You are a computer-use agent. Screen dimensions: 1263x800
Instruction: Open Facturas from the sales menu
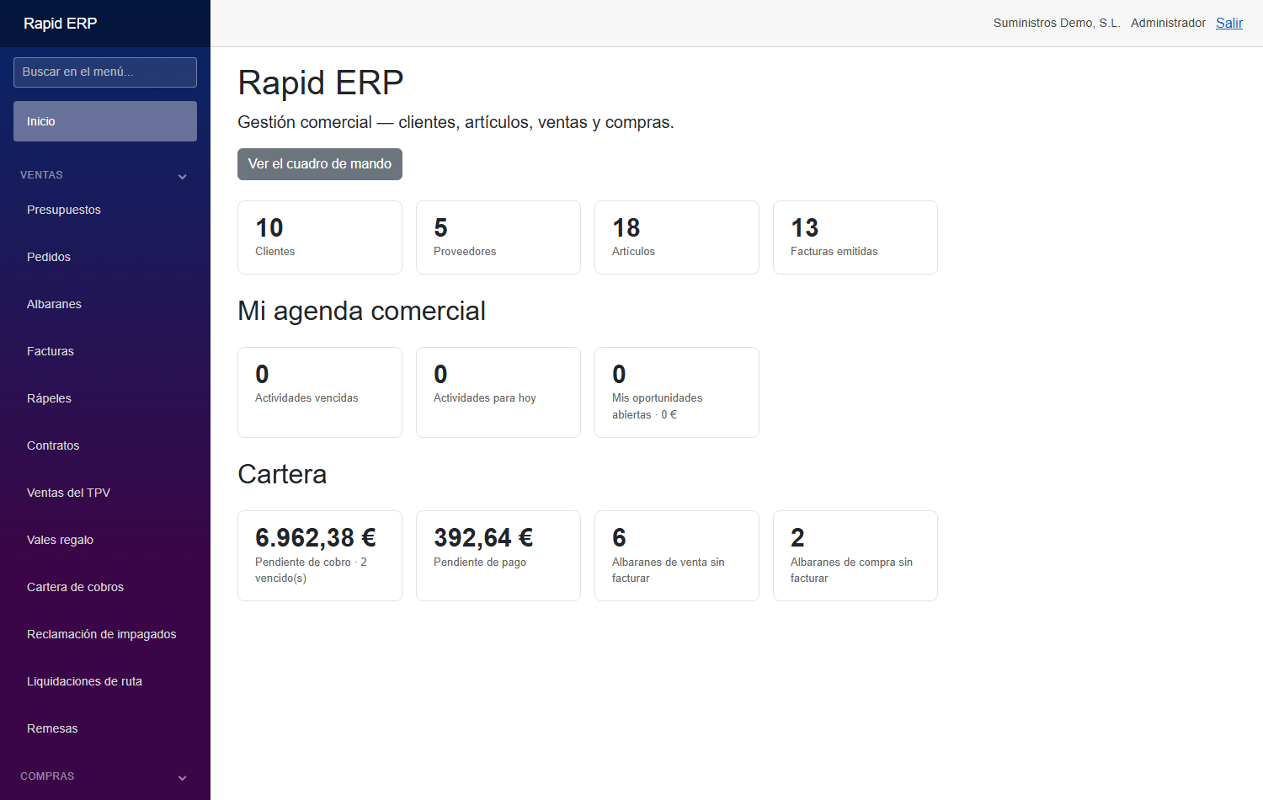(105, 351)
